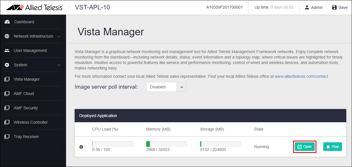Click the AMF Security sidebar icon
352x167 pixels.
(x=7, y=108)
